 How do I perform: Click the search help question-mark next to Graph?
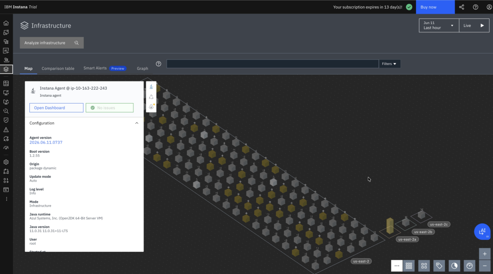(158, 64)
